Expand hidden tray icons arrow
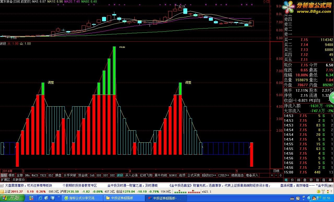The image size is (334, 202). 309,198
